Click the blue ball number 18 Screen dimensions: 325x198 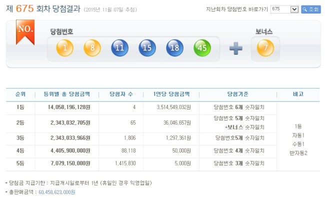click(174, 48)
